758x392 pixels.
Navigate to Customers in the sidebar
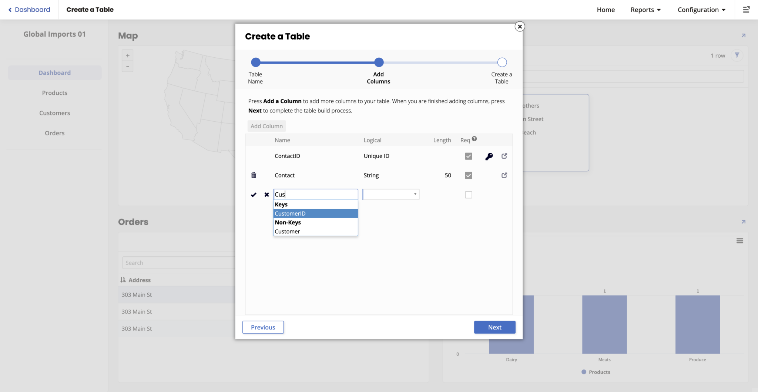(x=54, y=113)
